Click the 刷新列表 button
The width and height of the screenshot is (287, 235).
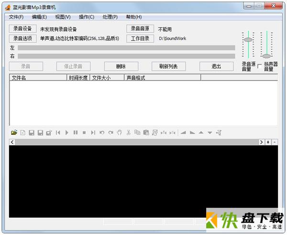click(168, 66)
